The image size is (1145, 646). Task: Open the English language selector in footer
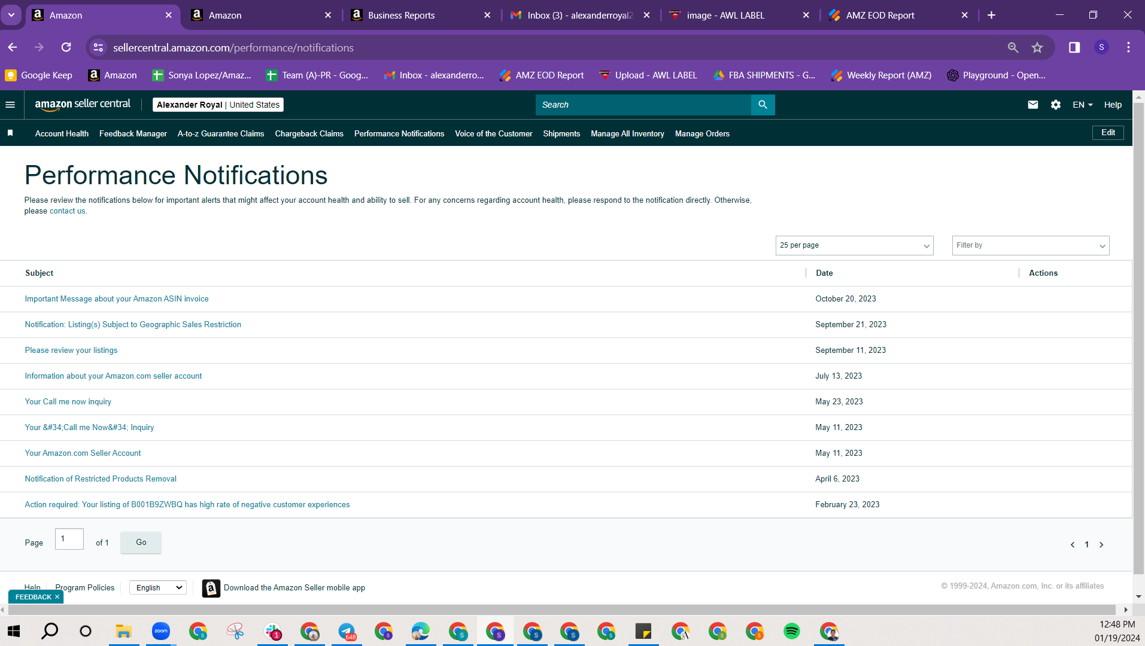(158, 588)
